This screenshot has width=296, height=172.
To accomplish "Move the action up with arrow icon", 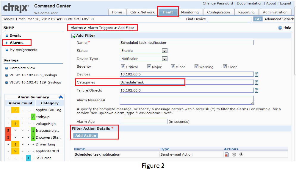I will 234,154.
